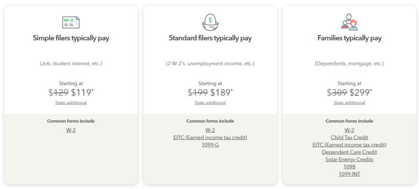Open the W-2 link in Standard filers card
Viewport: 419px width, 189px height.
click(x=210, y=130)
